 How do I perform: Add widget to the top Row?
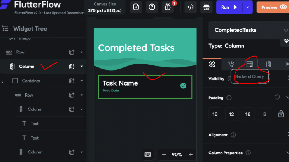pyautogui.click(x=72, y=52)
